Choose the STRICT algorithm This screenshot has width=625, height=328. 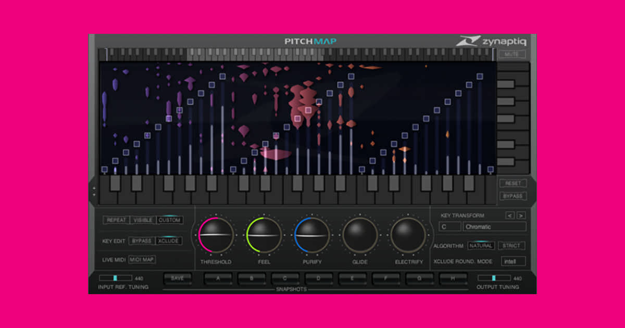(x=511, y=246)
